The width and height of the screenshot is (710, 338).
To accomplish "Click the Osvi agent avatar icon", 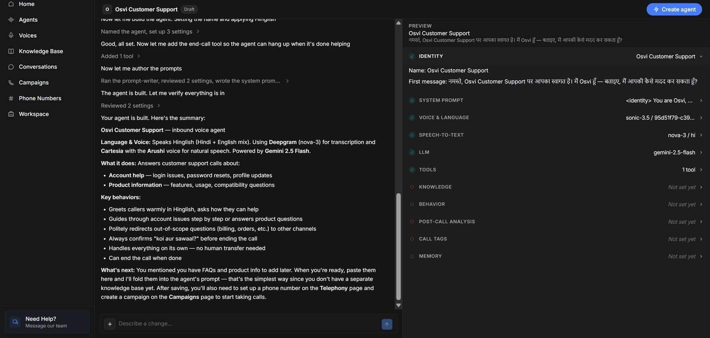I will pyautogui.click(x=107, y=9).
